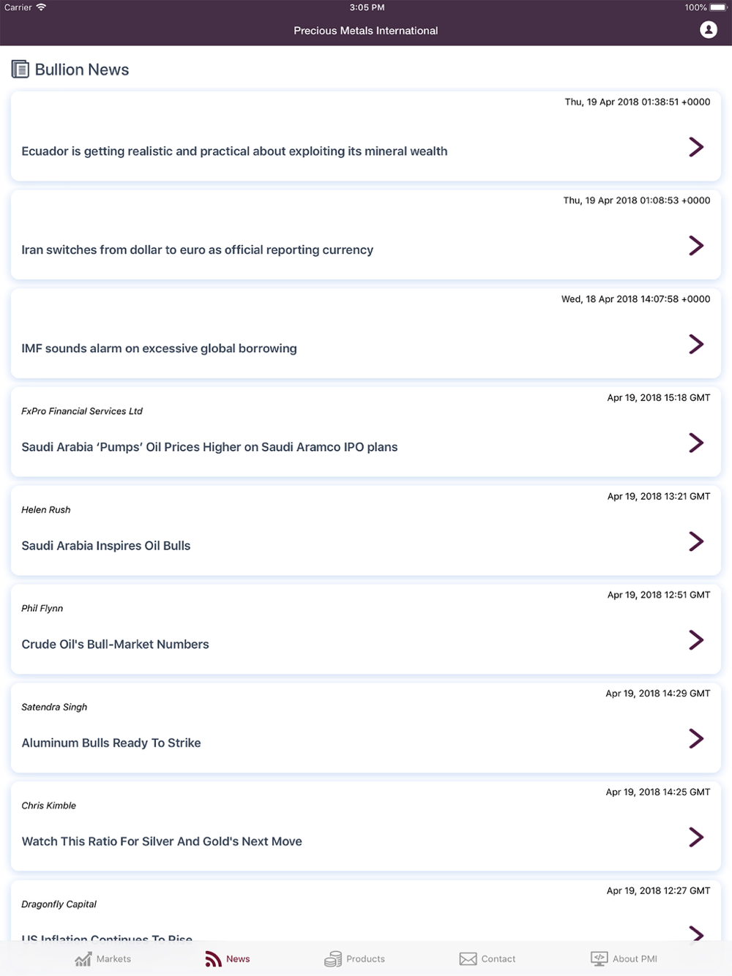Expand the Ecuador mineral wealth article chevron
The height and width of the screenshot is (976, 732).
(696, 147)
